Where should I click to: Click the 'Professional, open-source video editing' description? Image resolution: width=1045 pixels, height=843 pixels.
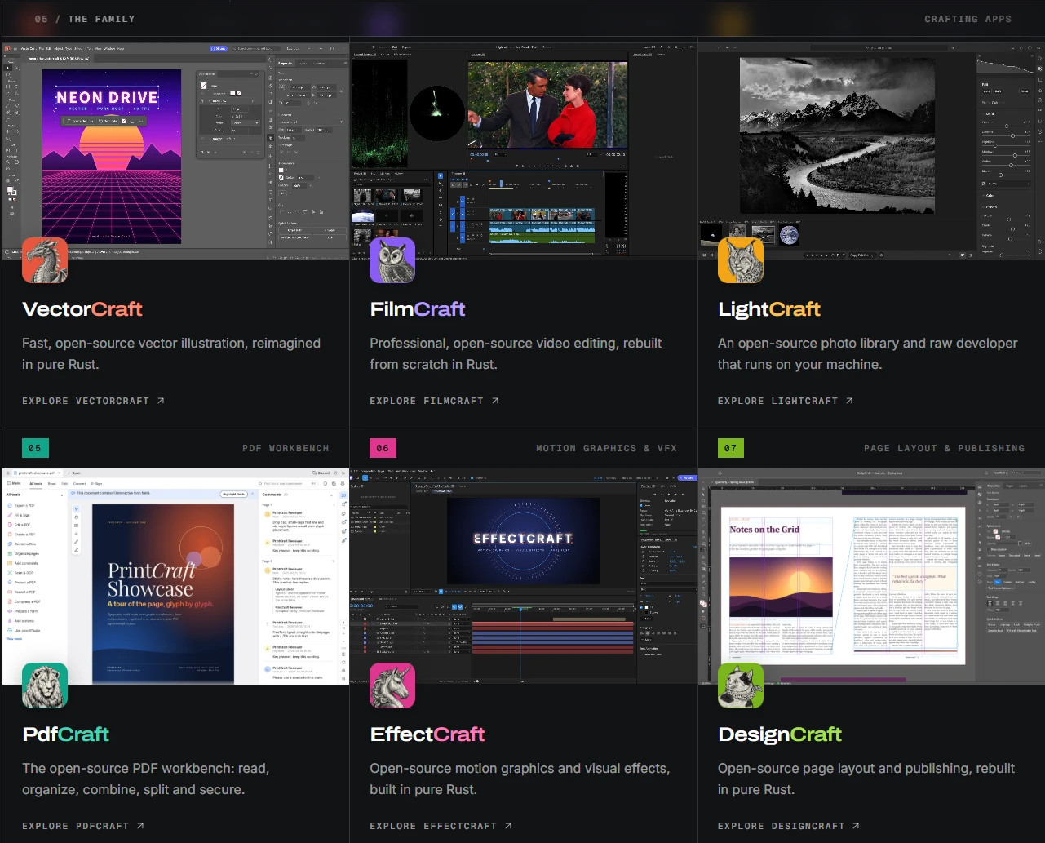516,353
